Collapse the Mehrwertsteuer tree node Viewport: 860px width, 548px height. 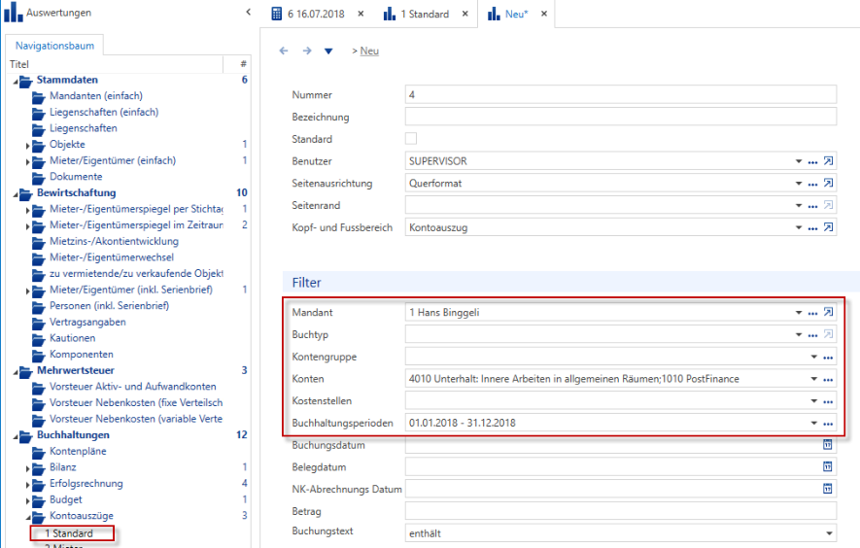(x=16, y=372)
